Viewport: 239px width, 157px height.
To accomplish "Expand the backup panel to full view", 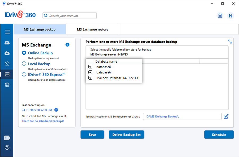I will (x=230, y=42).
